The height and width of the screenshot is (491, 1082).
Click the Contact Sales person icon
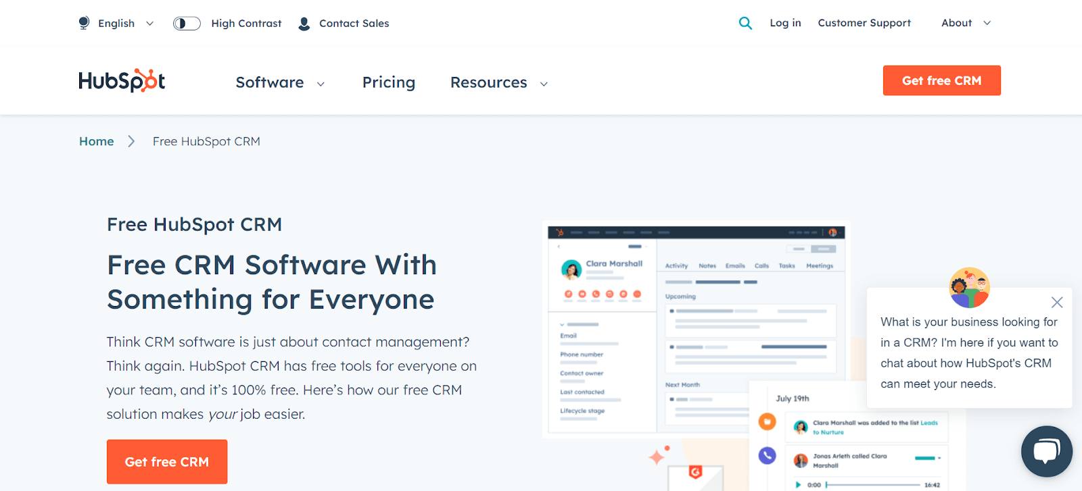pyautogui.click(x=304, y=24)
